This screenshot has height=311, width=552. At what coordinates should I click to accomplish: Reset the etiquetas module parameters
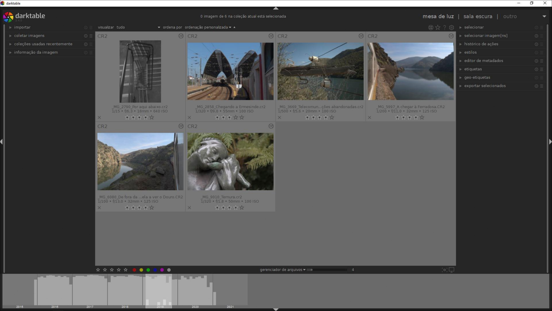pos(536,69)
